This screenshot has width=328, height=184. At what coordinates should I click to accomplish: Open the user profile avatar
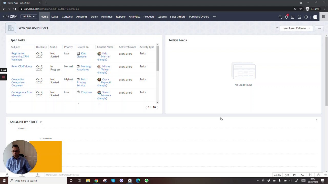pyautogui.click(x=315, y=17)
